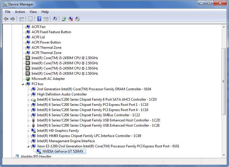Screen dimensions: 229x167
Task: Expand the High Definition Audio Controller node
Action: tap(28, 95)
